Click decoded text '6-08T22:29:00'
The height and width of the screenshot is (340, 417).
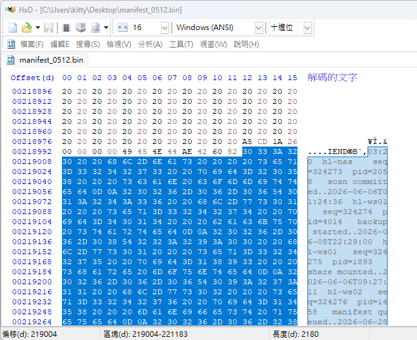click(x=340, y=242)
